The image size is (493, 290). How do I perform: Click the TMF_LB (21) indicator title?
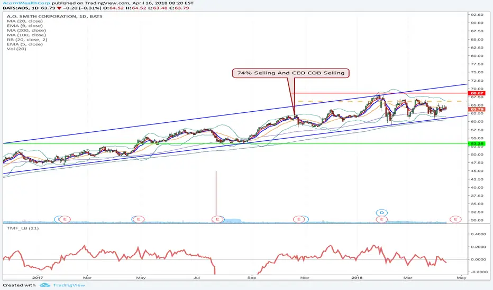tap(23, 228)
